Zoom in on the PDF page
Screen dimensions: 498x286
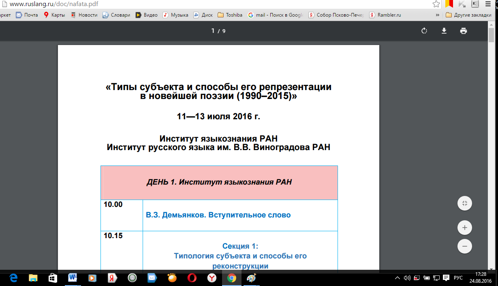[465, 228]
